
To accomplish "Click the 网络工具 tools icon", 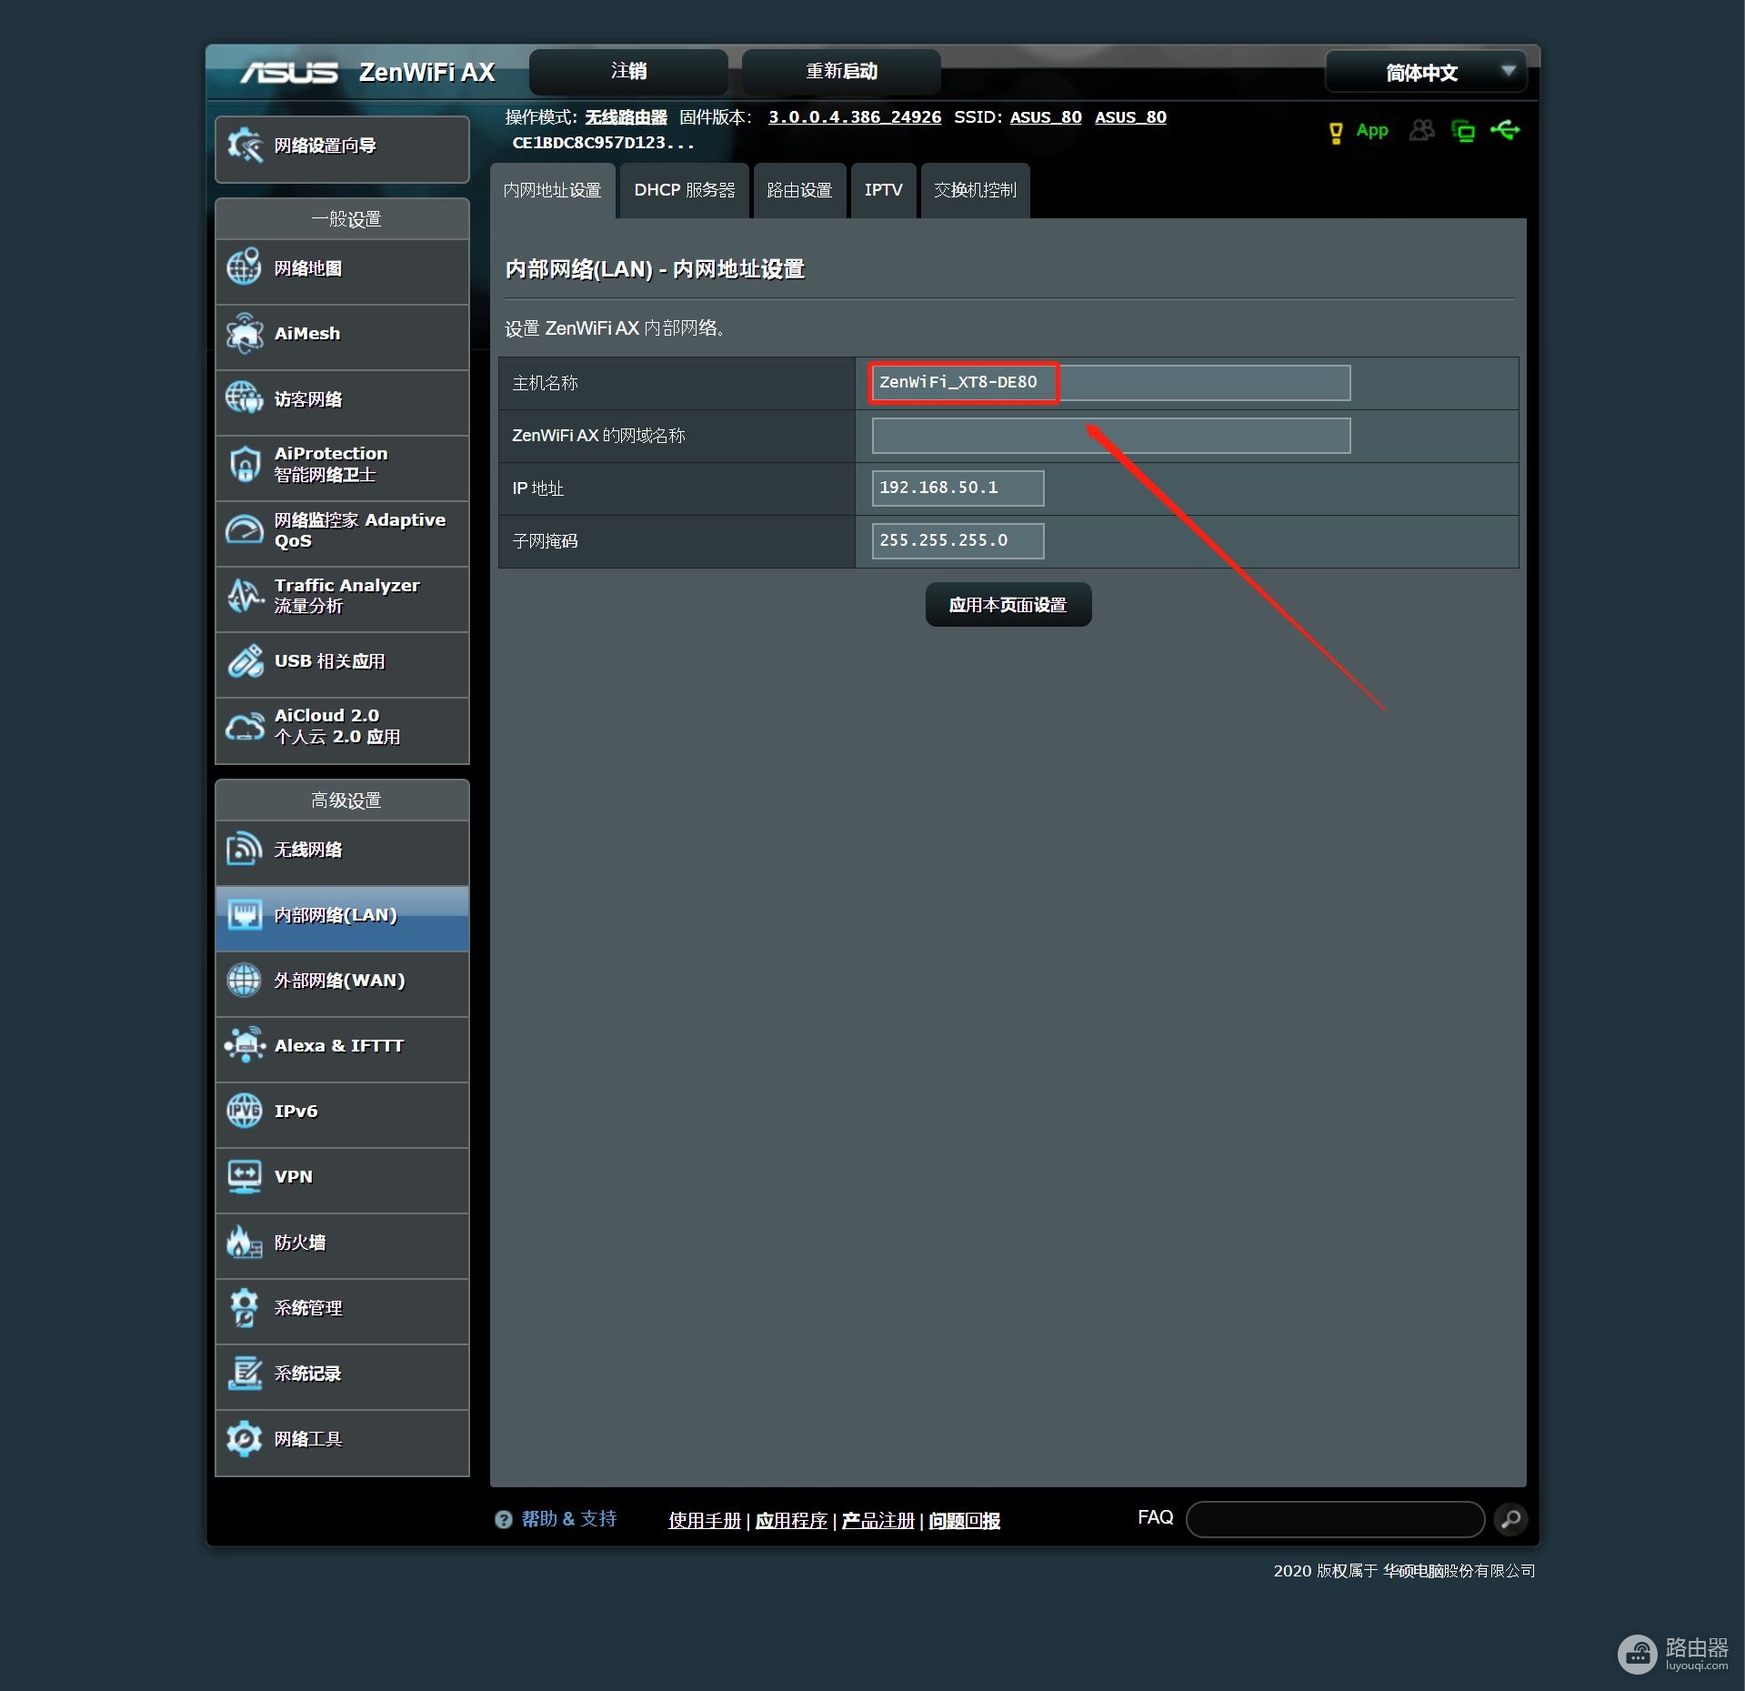I will tap(244, 1438).
